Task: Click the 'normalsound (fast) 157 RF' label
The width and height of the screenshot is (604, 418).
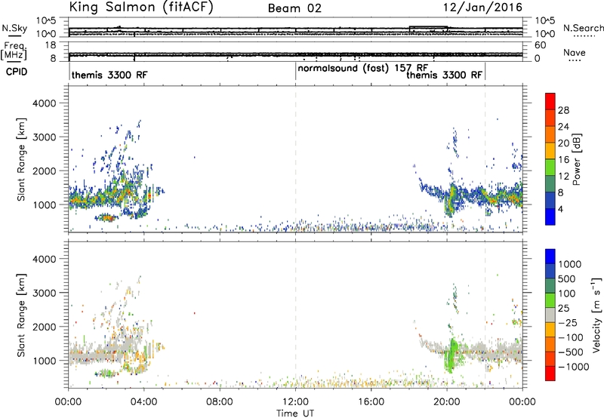Action: (x=363, y=69)
